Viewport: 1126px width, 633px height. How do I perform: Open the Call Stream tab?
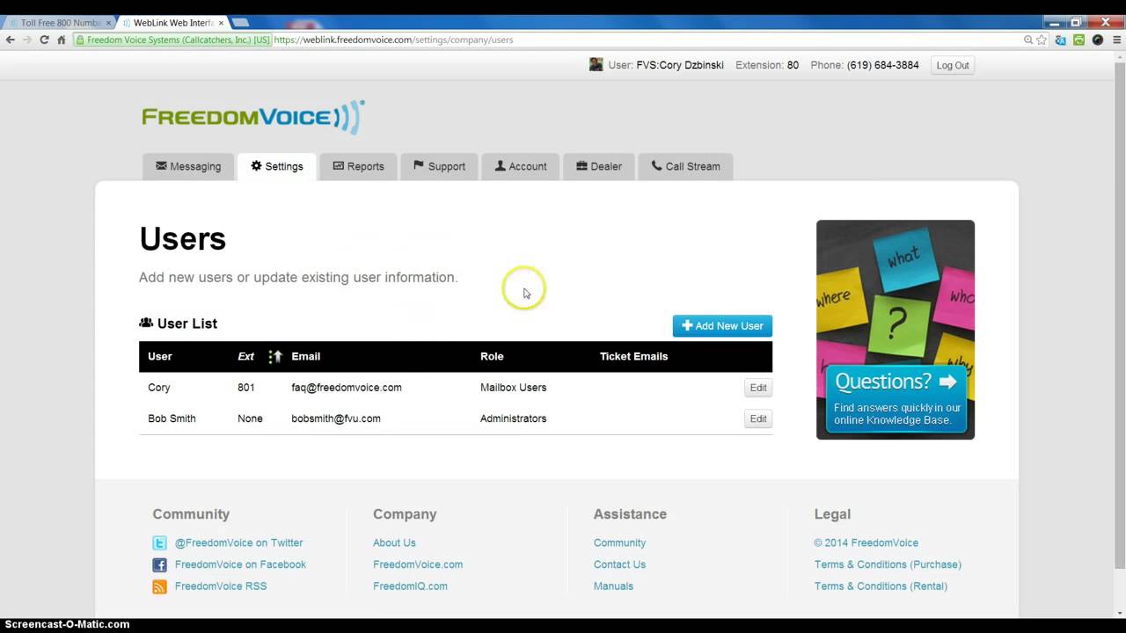(685, 166)
